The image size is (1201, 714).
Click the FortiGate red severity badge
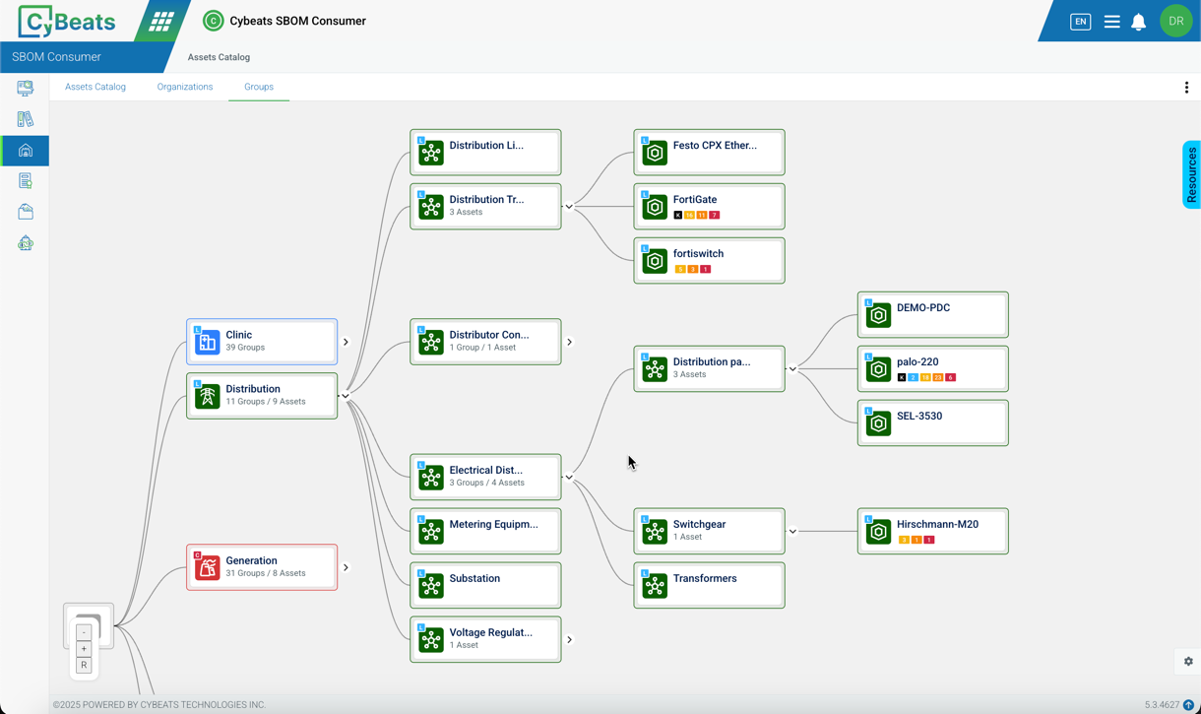point(715,215)
